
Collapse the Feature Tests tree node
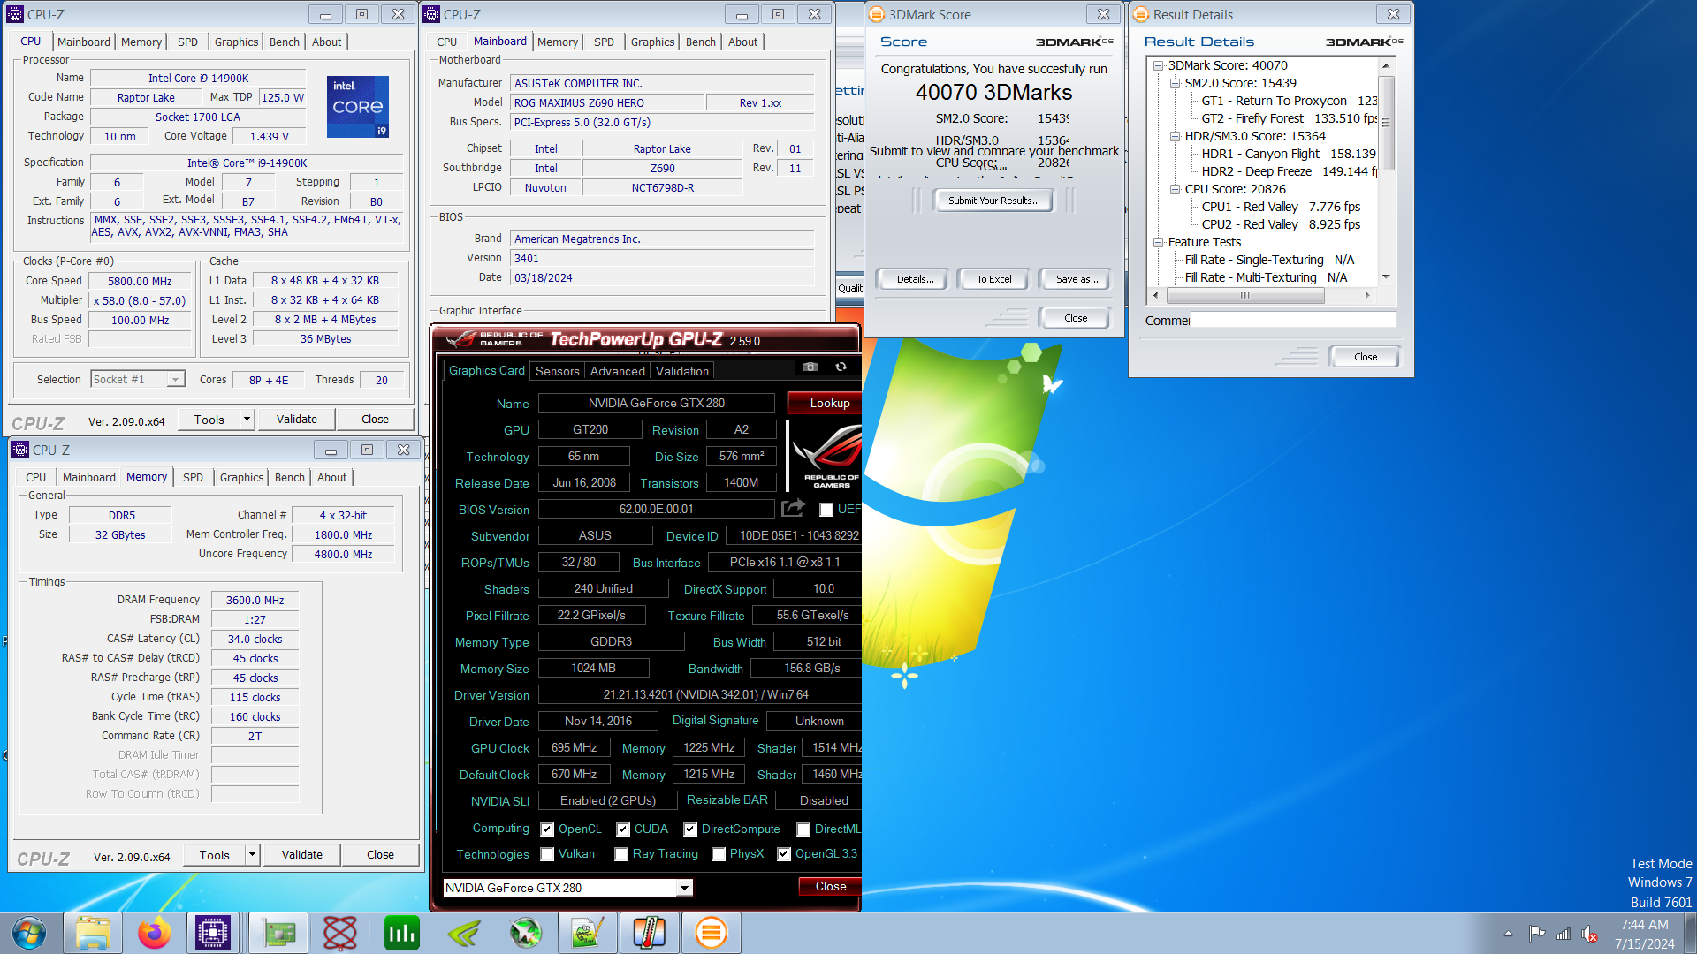(1158, 242)
